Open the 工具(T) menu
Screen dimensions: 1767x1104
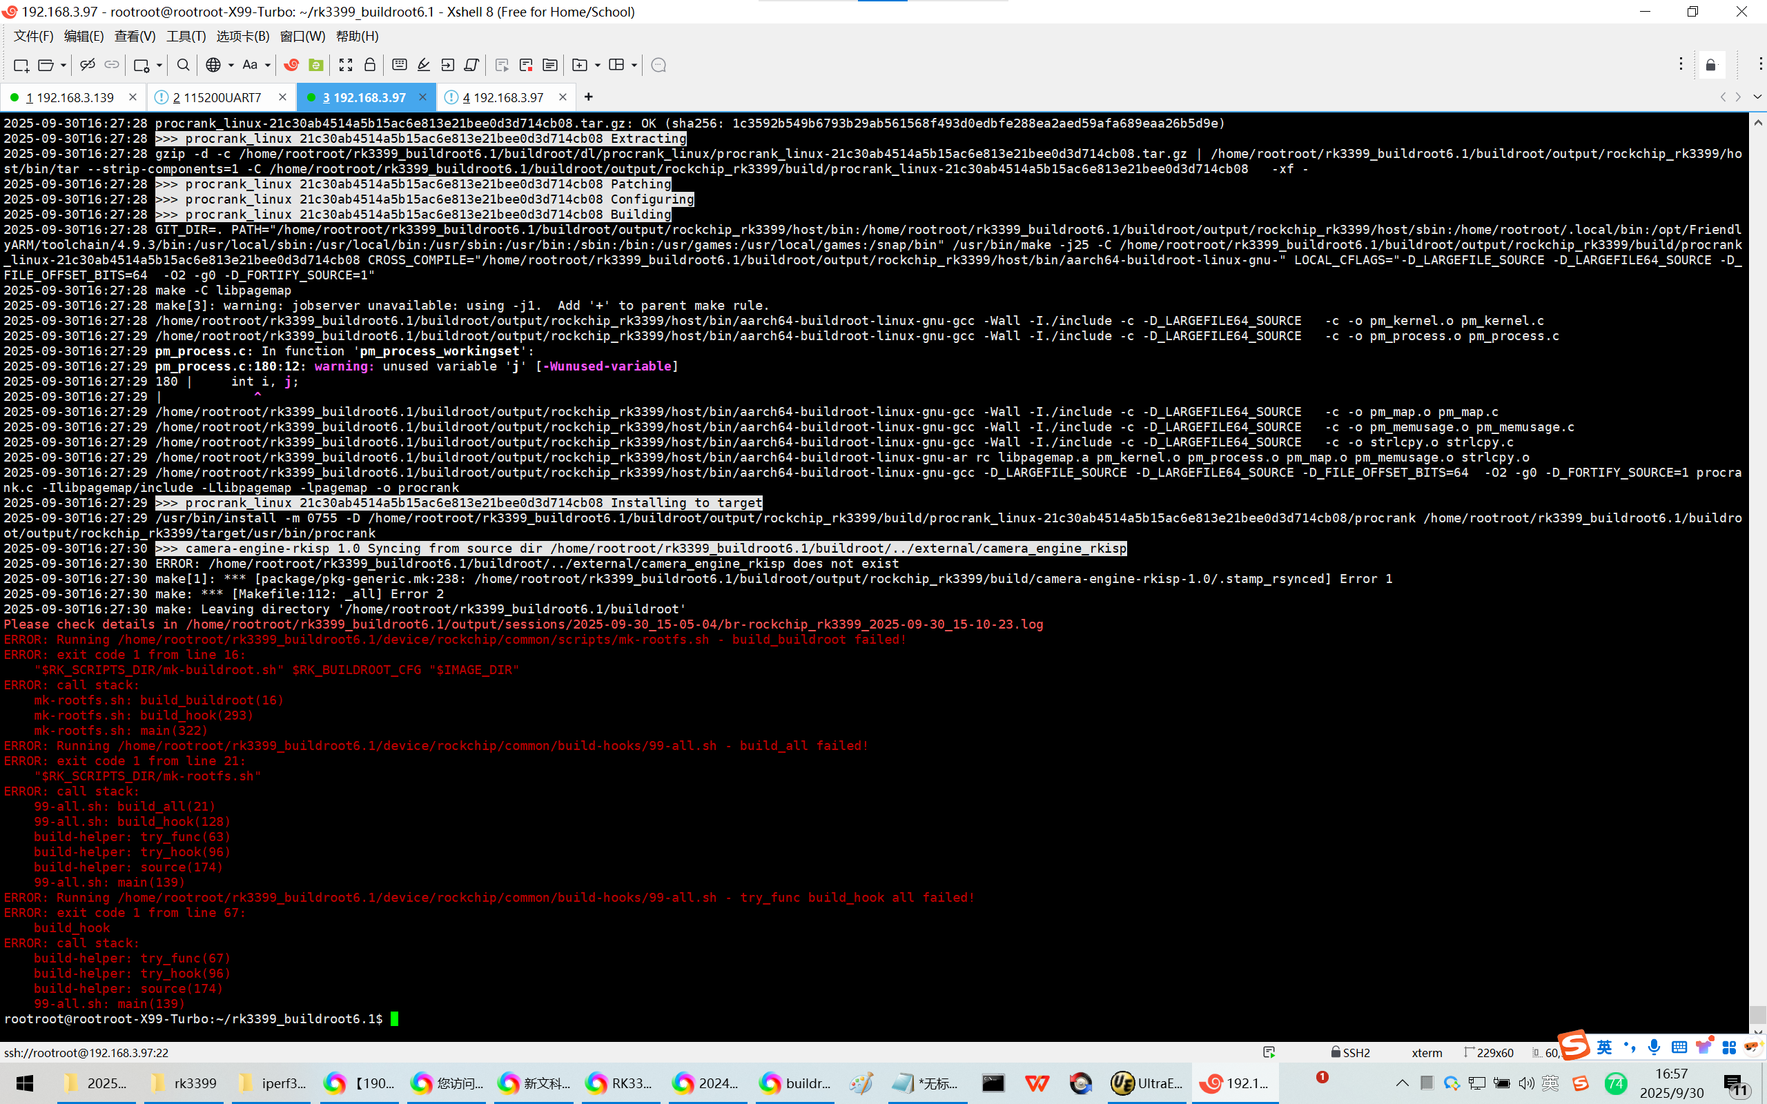[186, 36]
